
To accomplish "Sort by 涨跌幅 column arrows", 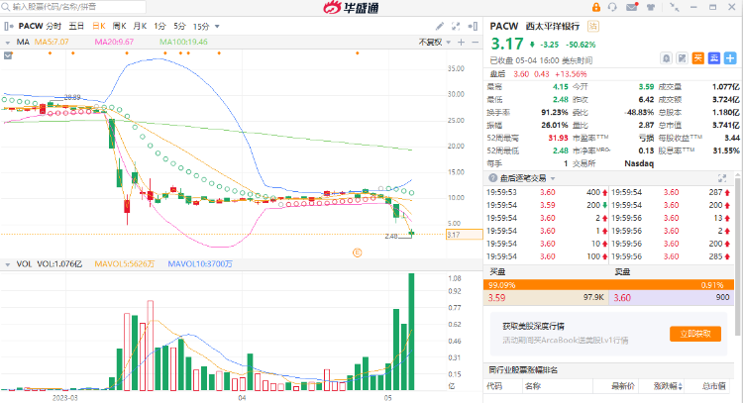I will (681, 386).
